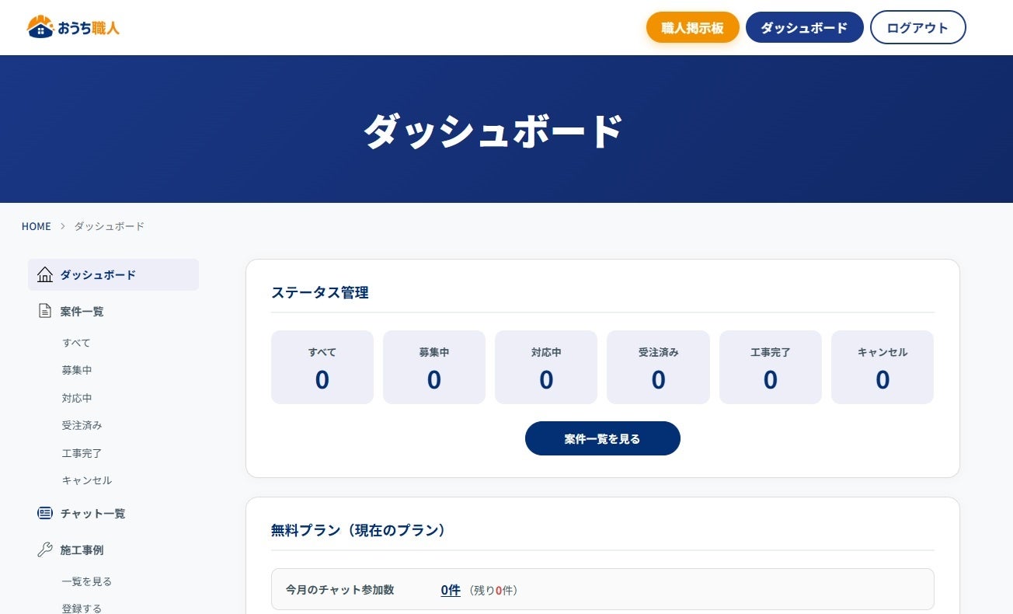The width and height of the screenshot is (1013, 614).
Task: Open 受注済み from the sidebar
Action: pyautogui.click(x=82, y=425)
